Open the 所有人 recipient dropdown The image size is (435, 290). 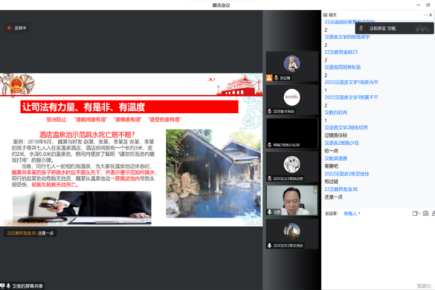point(352,213)
